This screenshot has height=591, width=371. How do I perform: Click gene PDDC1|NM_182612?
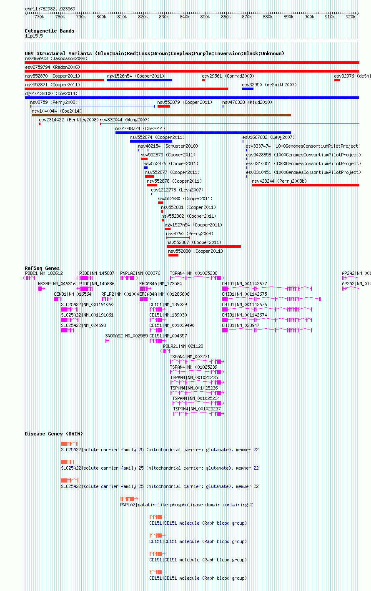click(x=44, y=273)
